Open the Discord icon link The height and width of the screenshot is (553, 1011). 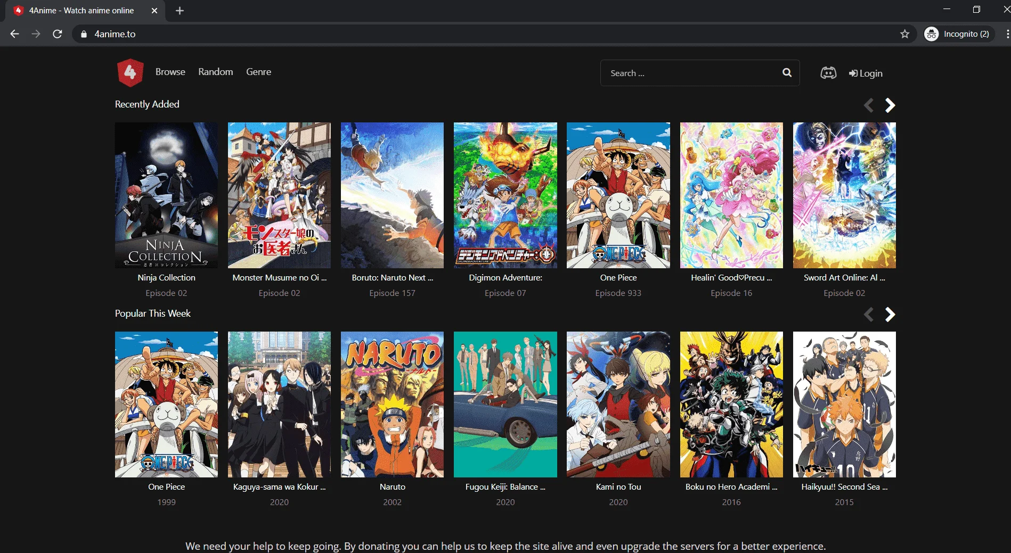[x=828, y=73]
